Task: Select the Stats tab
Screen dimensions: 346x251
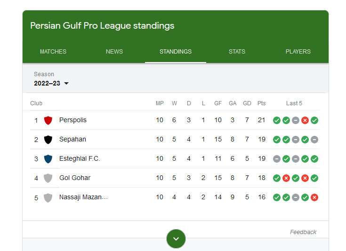Action: click(x=237, y=52)
